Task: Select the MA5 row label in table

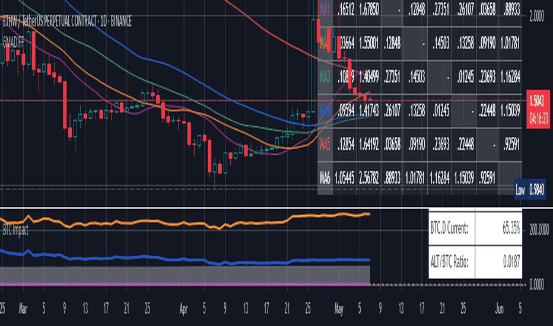Action: point(325,144)
